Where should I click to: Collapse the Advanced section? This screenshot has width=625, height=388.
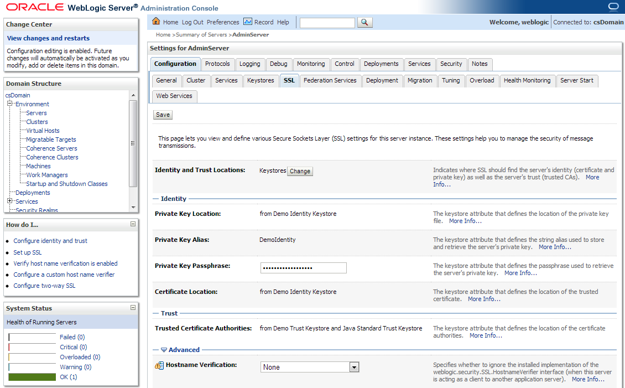pos(163,349)
